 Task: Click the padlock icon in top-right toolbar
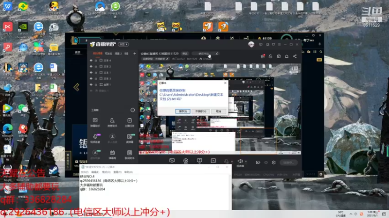(270, 56)
